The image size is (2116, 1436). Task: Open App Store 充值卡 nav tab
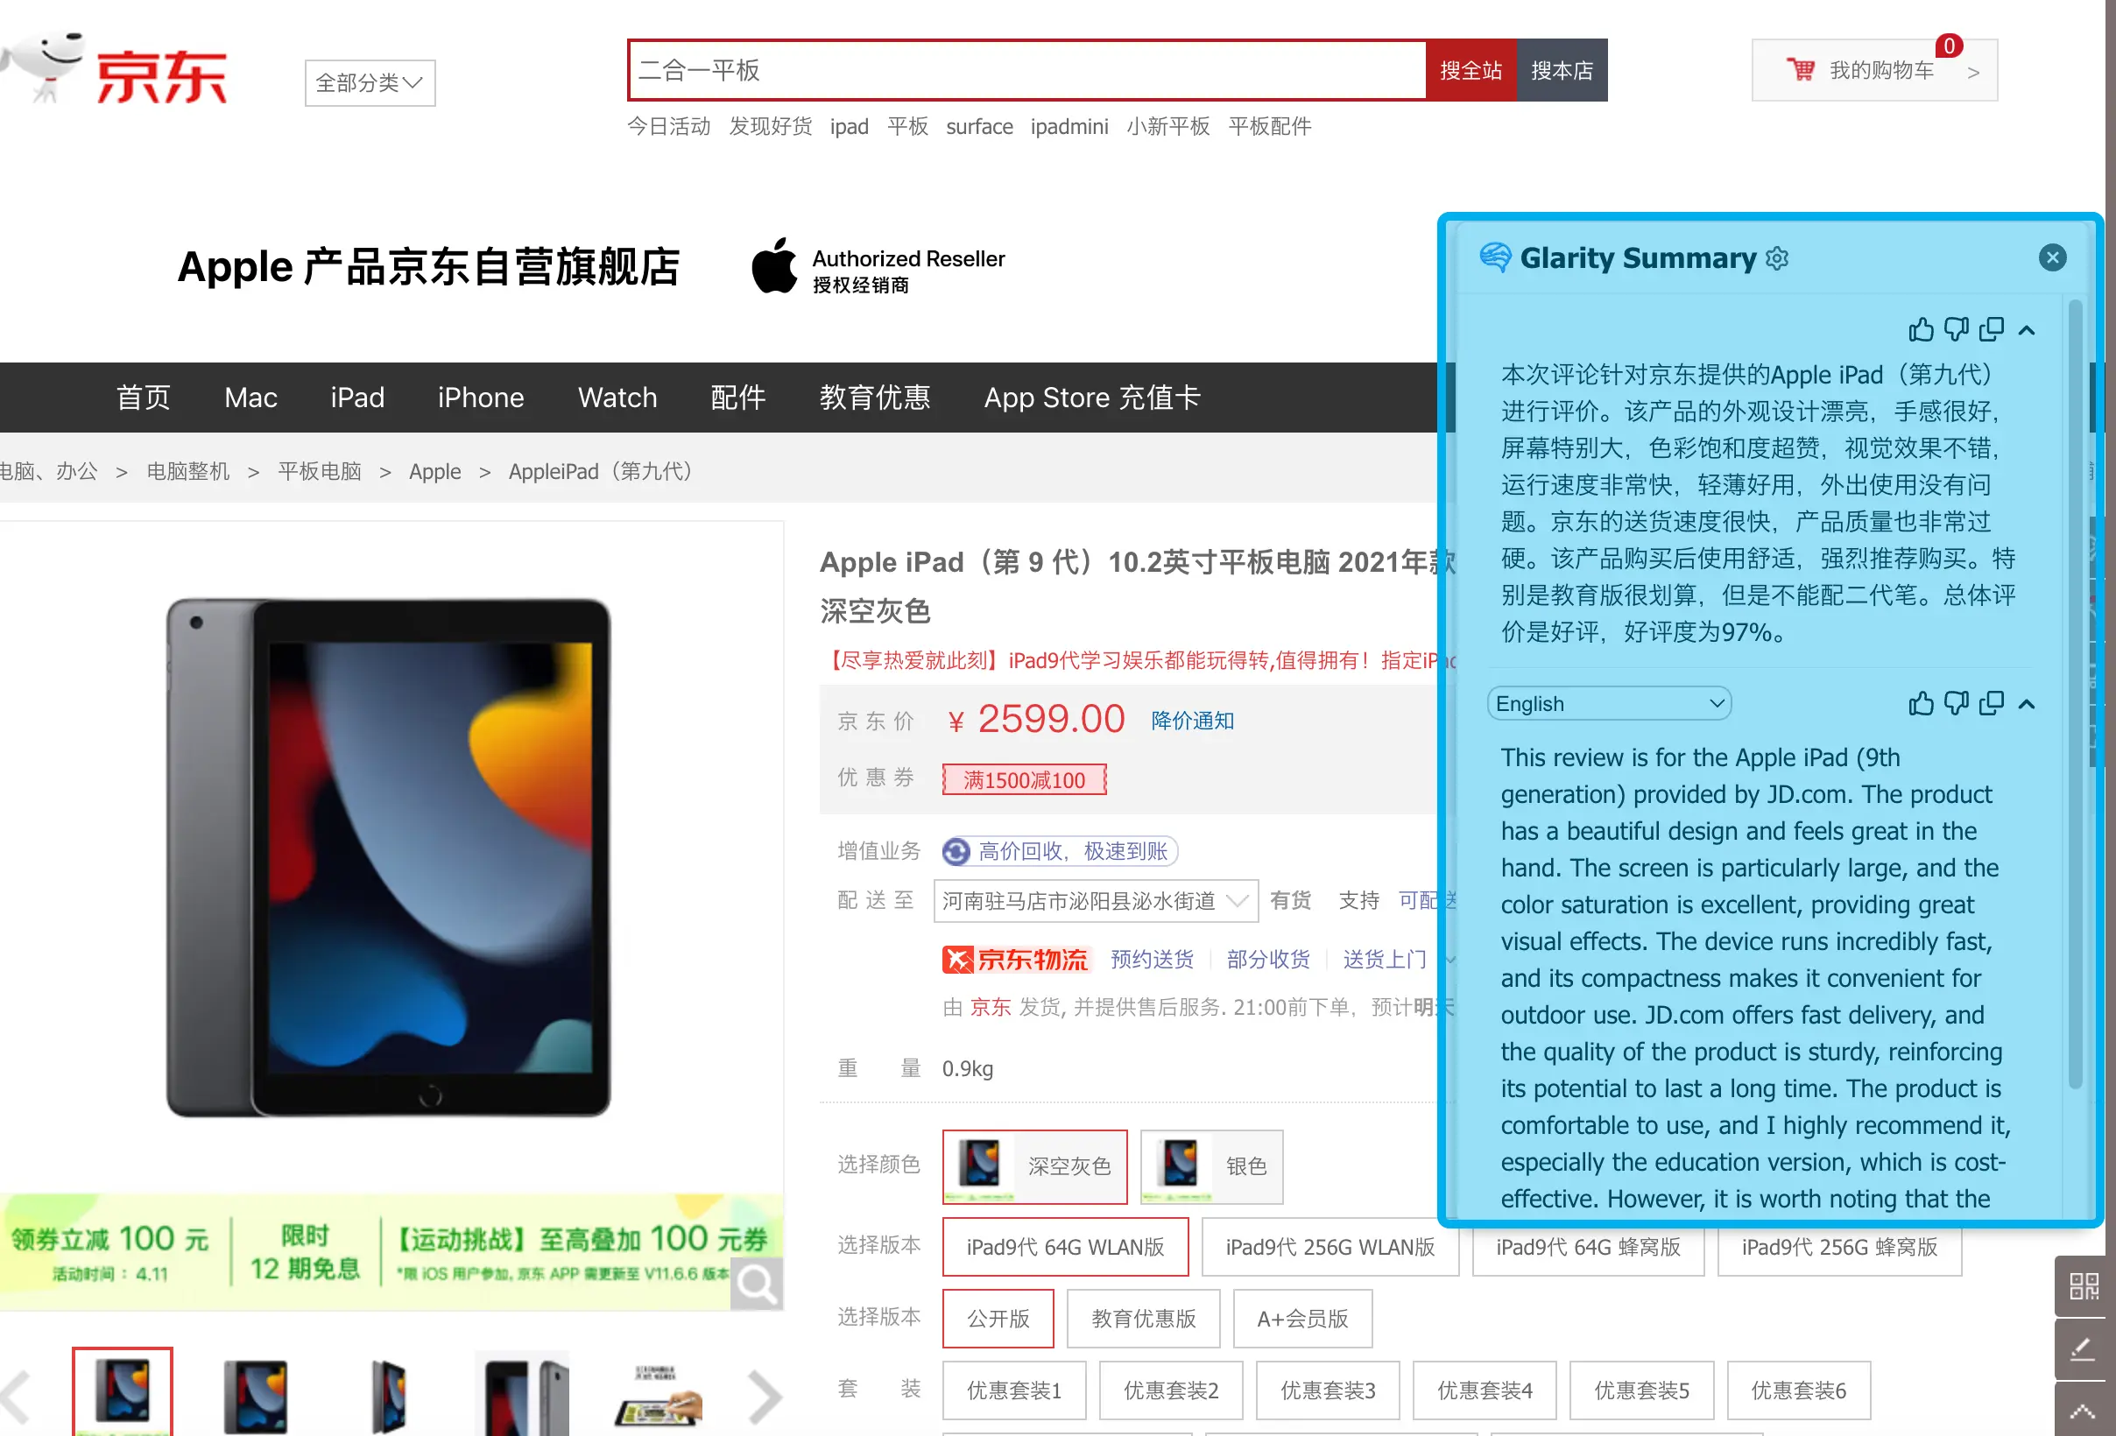(x=1091, y=398)
